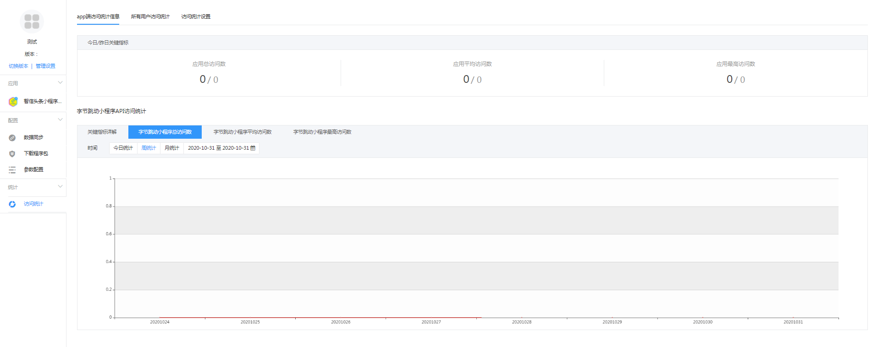Click the 字节跳动小程序API访问统计 heading

click(x=111, y=111)
